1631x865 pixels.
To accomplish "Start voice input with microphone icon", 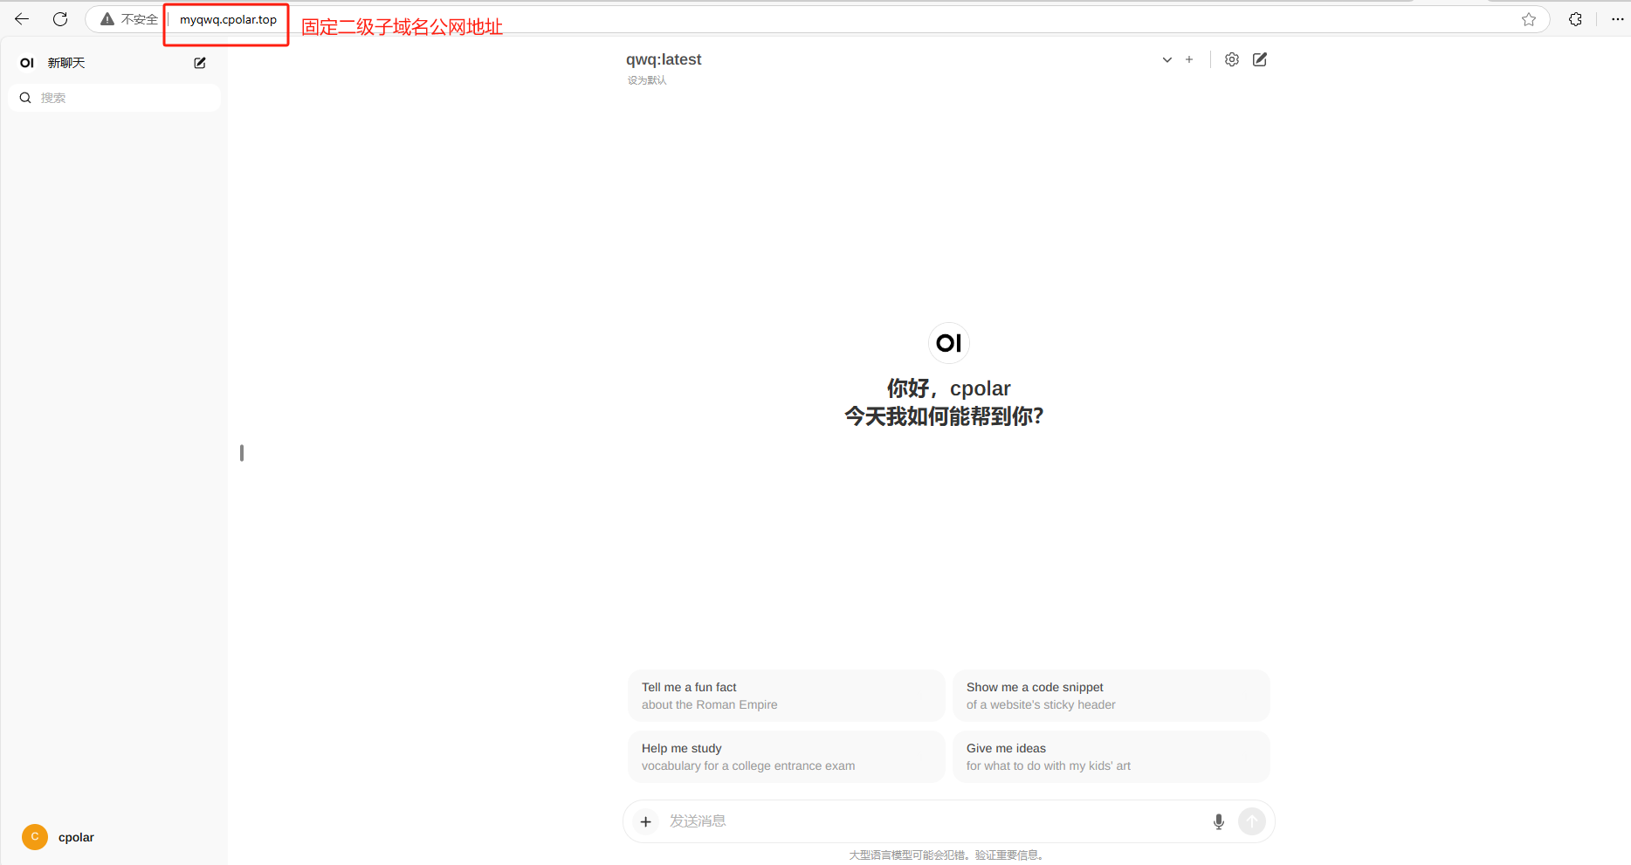I will click(x=1219, y=821).
